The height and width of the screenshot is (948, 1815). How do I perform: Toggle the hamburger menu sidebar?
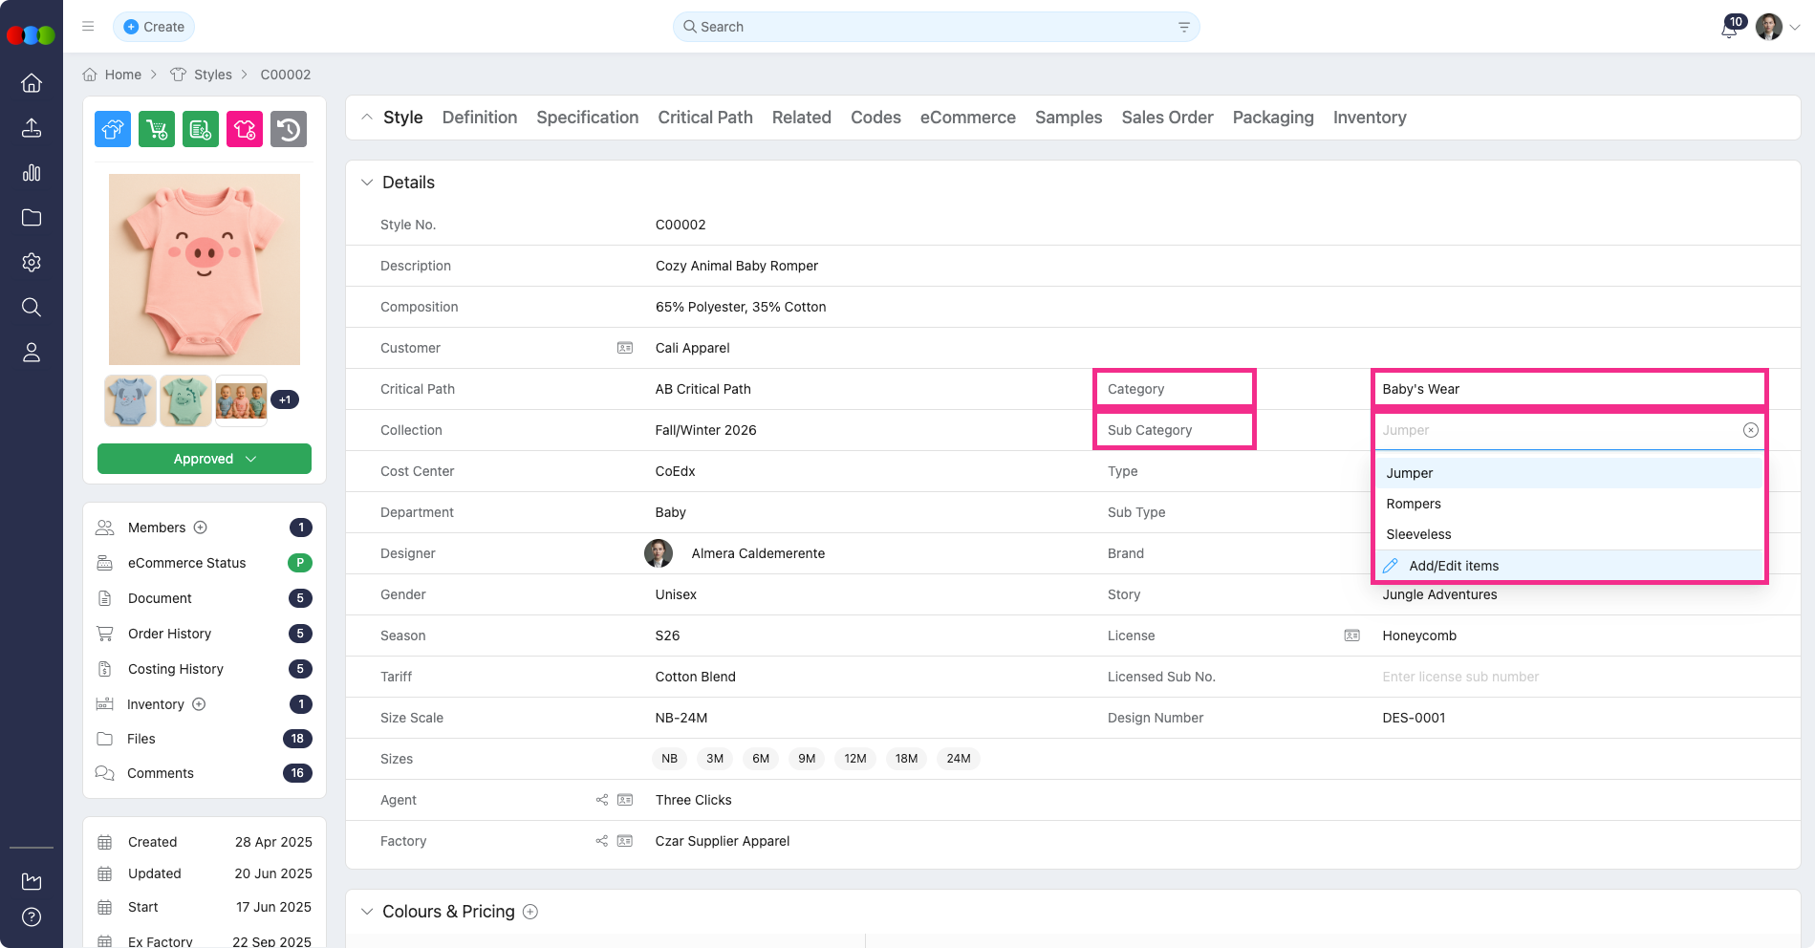pos(88,27)
